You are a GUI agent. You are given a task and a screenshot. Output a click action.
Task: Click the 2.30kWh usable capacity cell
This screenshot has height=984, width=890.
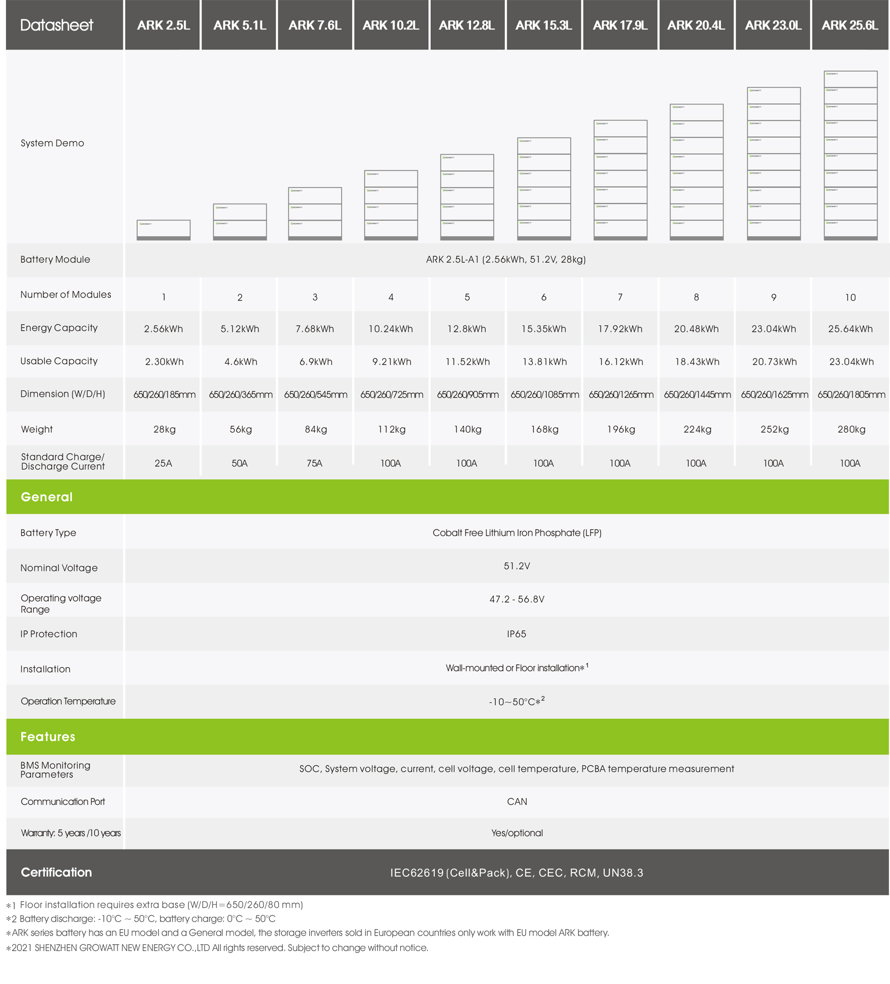164,362
